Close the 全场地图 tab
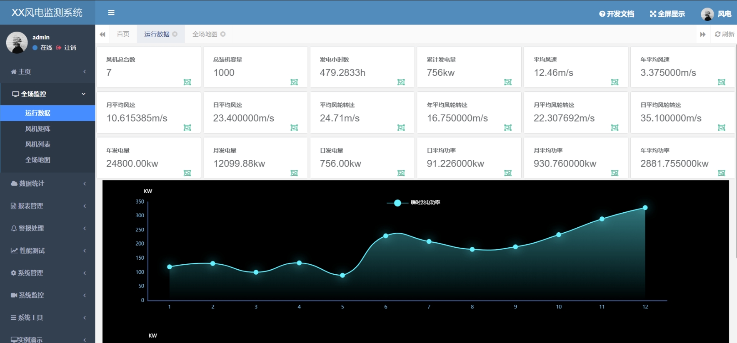 [223, 34]
